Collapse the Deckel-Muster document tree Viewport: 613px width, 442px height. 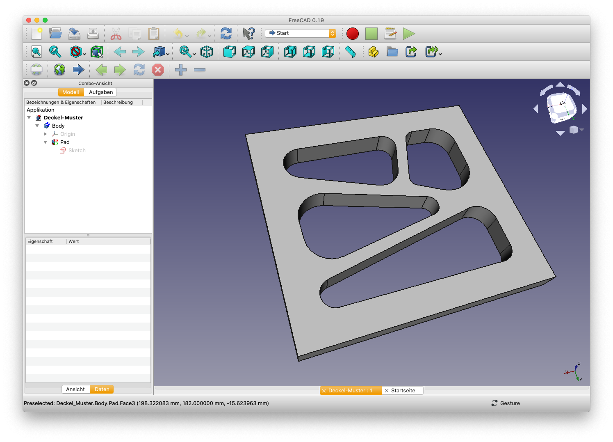pyautogui.click(x=29, y=118)
